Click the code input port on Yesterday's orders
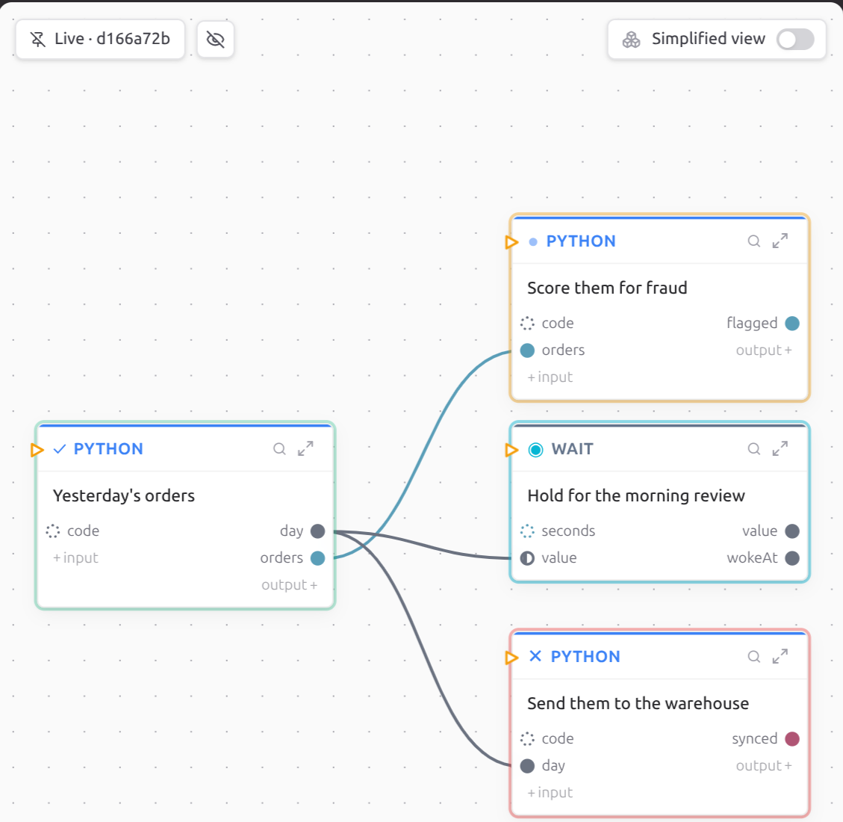The height and width of the screenshot is (822, 843). 53,531
